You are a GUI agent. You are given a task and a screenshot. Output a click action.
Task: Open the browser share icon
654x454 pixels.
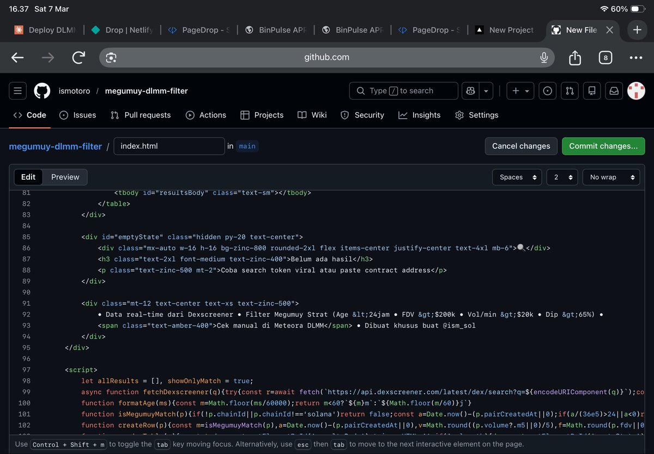click(575, 57)
